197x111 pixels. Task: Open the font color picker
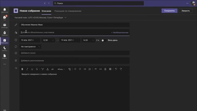(x=47, y=69)
